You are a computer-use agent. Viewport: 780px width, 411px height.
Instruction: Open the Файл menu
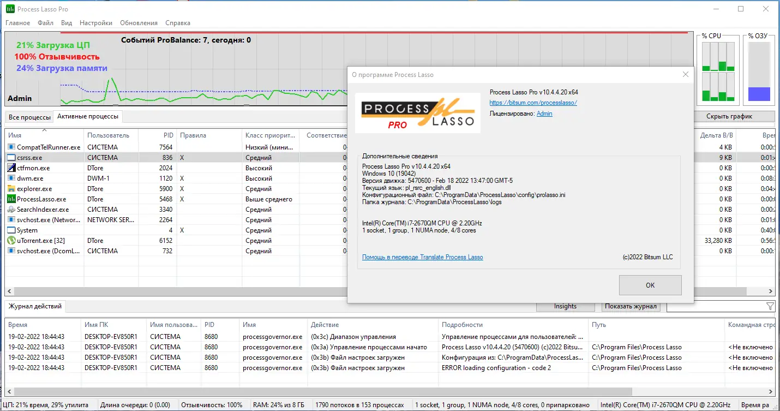pyautogui.click(x=46, y=23)
